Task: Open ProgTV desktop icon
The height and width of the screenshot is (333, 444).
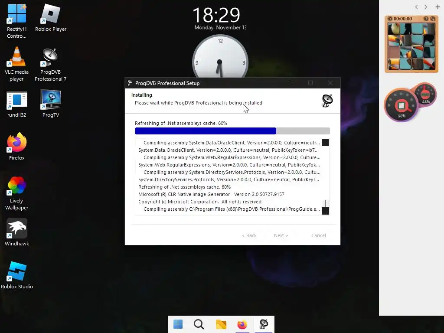Action: point(51,103)
